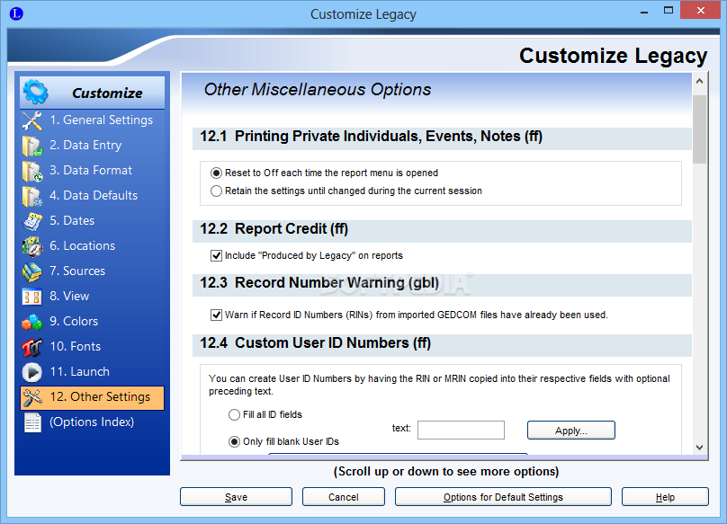
Task: Click the scrollbar down arrow
Action: [x=700, y=448]
